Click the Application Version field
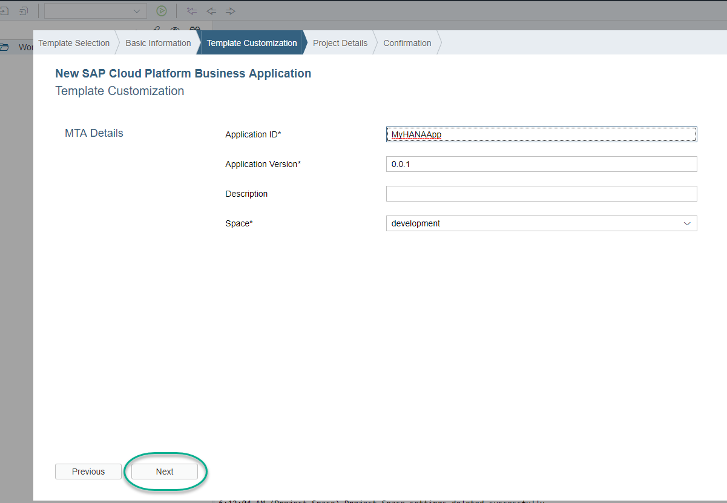The width and height of the screenshot is (727, 503). (541, 164)
